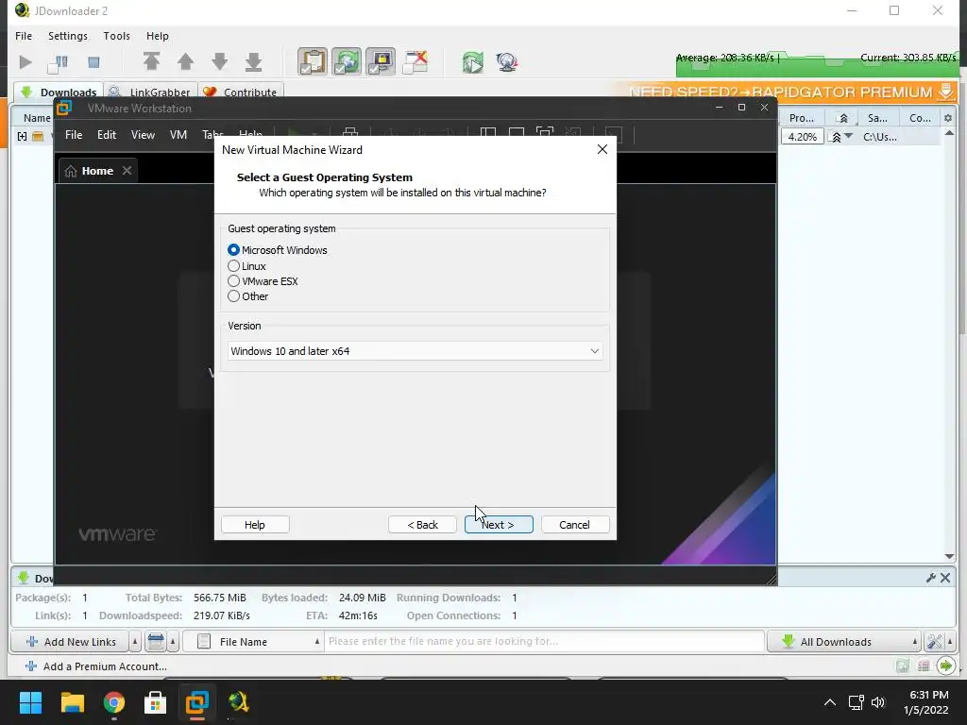Switch to the Contribute tab
The width and height of the screenshot is (967, 725).
click(241, 92)
